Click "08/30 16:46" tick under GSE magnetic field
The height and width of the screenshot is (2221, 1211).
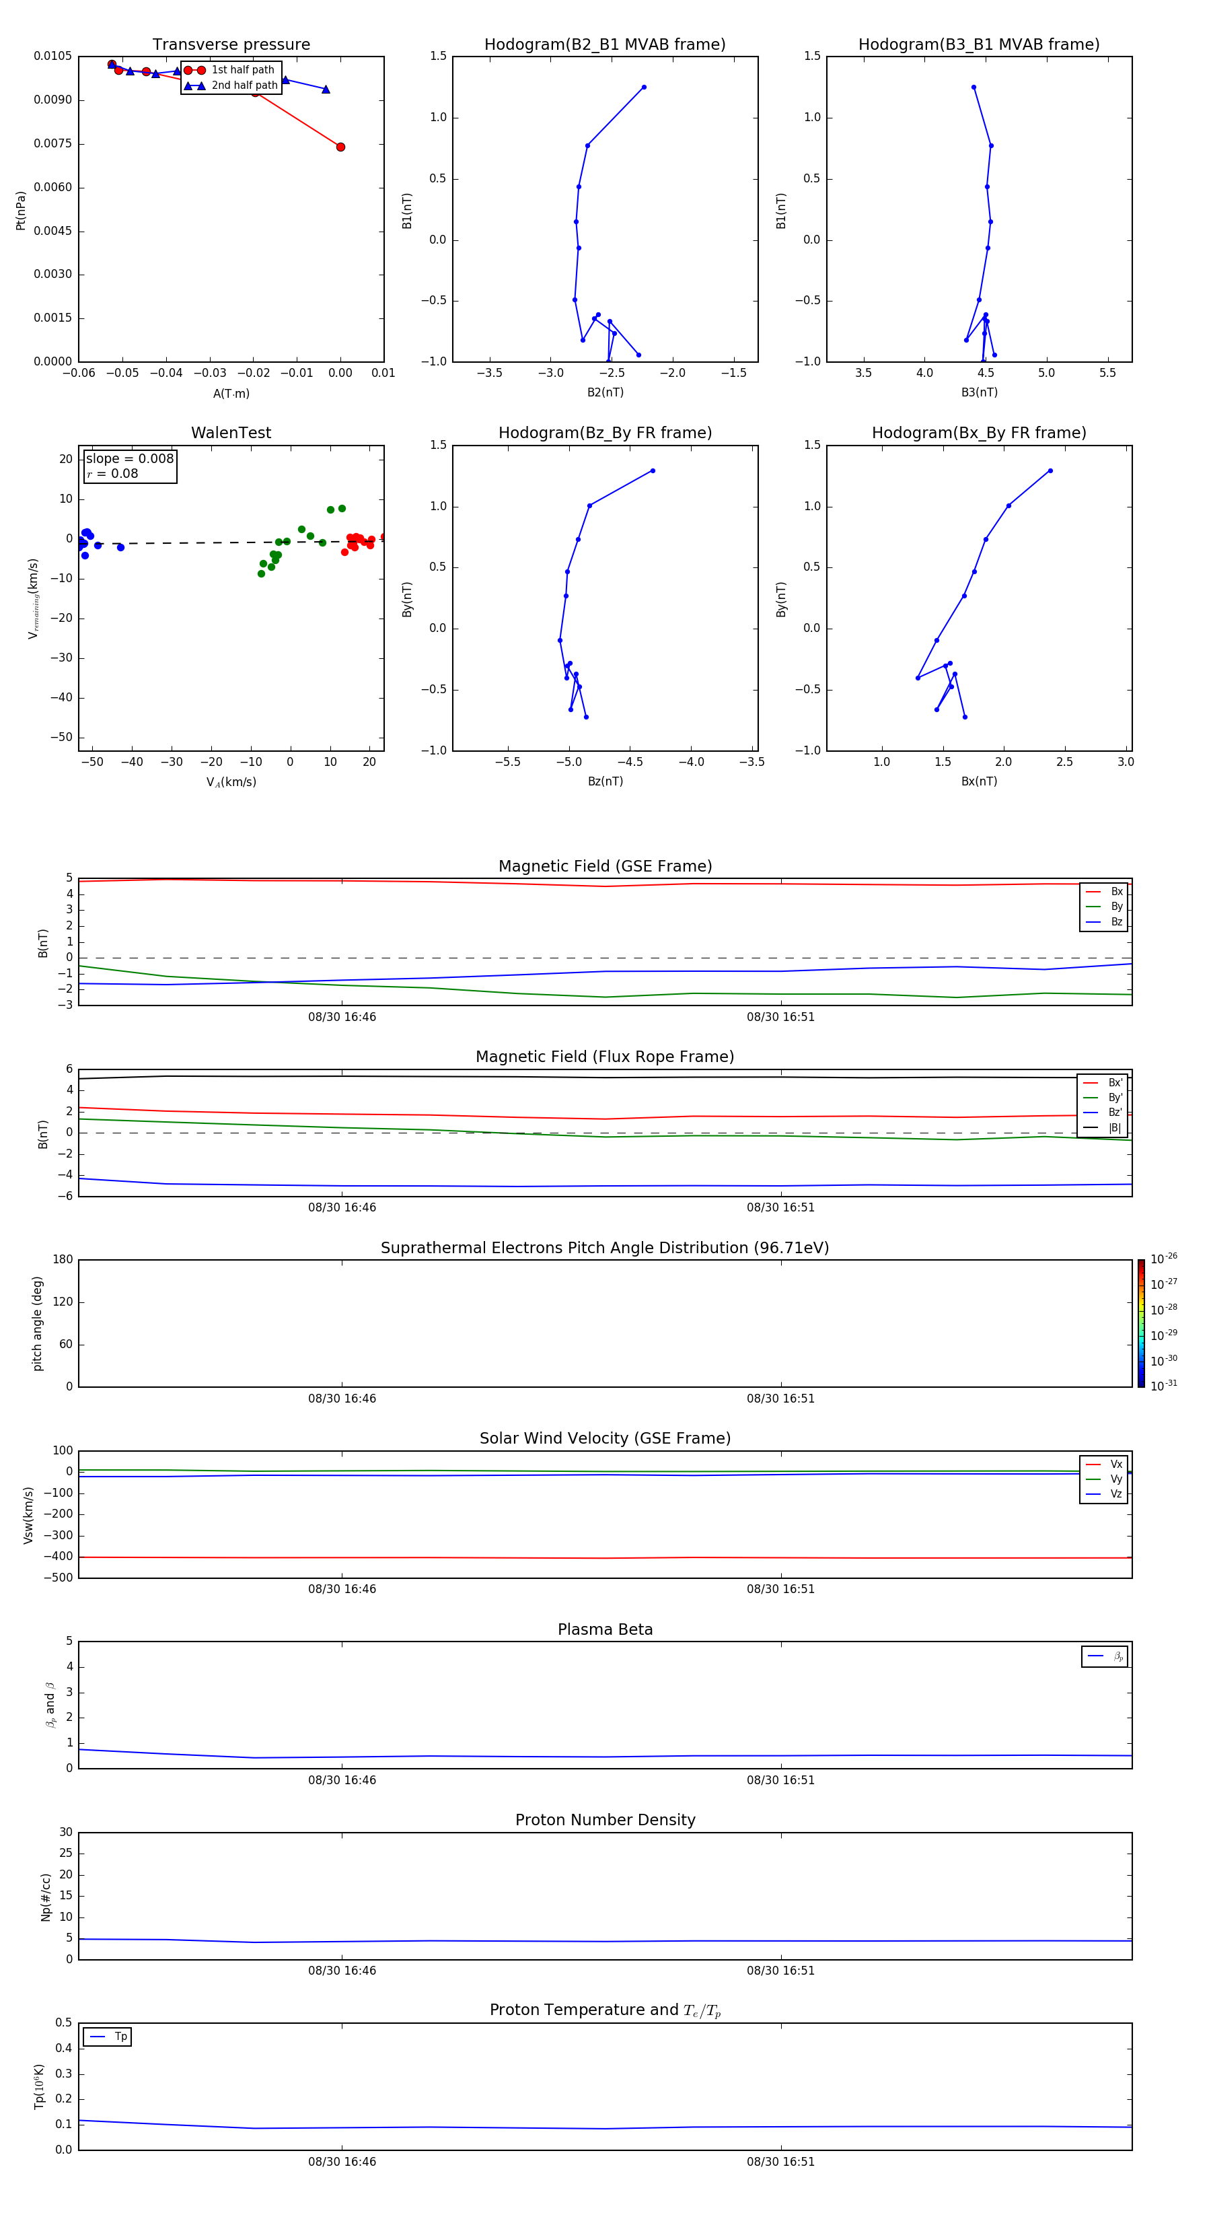click(x=342, y=1018)
